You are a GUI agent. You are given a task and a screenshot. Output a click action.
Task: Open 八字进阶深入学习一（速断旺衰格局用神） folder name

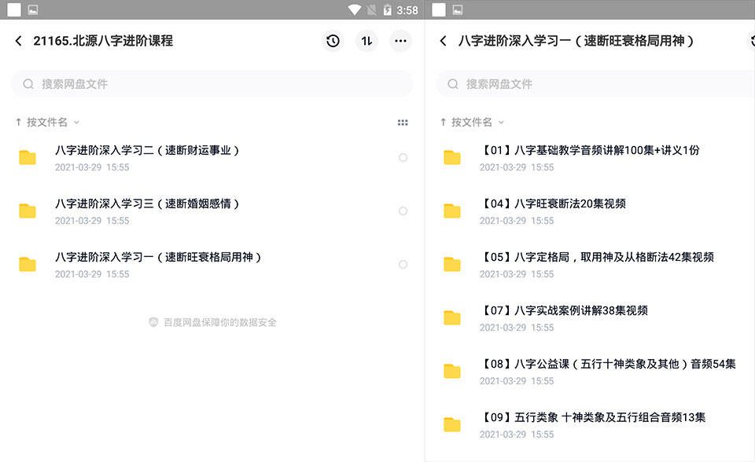pos(158,257)
